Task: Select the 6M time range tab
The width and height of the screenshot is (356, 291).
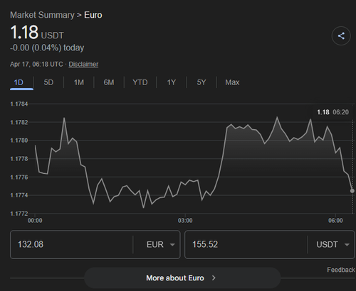Action: pyautogui.click(x=109, y=82)
